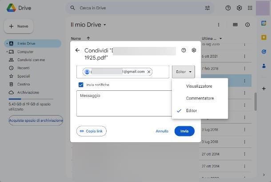Remove the gmail.com recipient chip
This screenshot has width=271, height=182.
coord(149,72)
